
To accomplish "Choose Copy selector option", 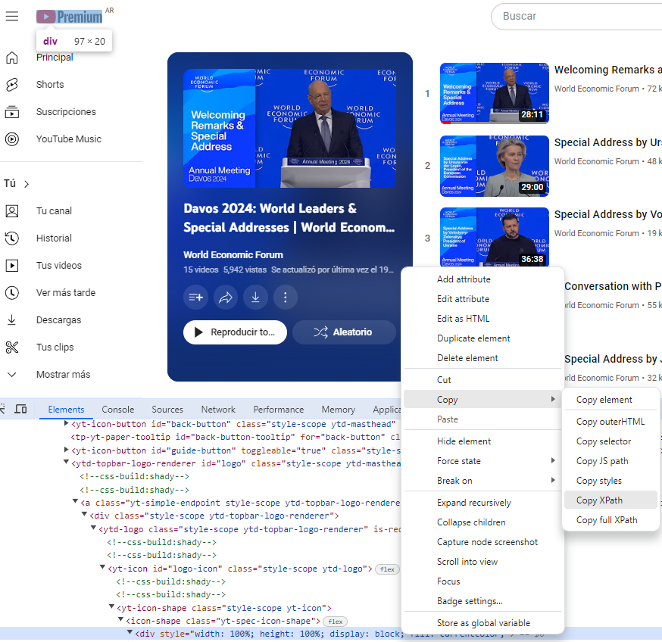I will click(x=610, y=441).
